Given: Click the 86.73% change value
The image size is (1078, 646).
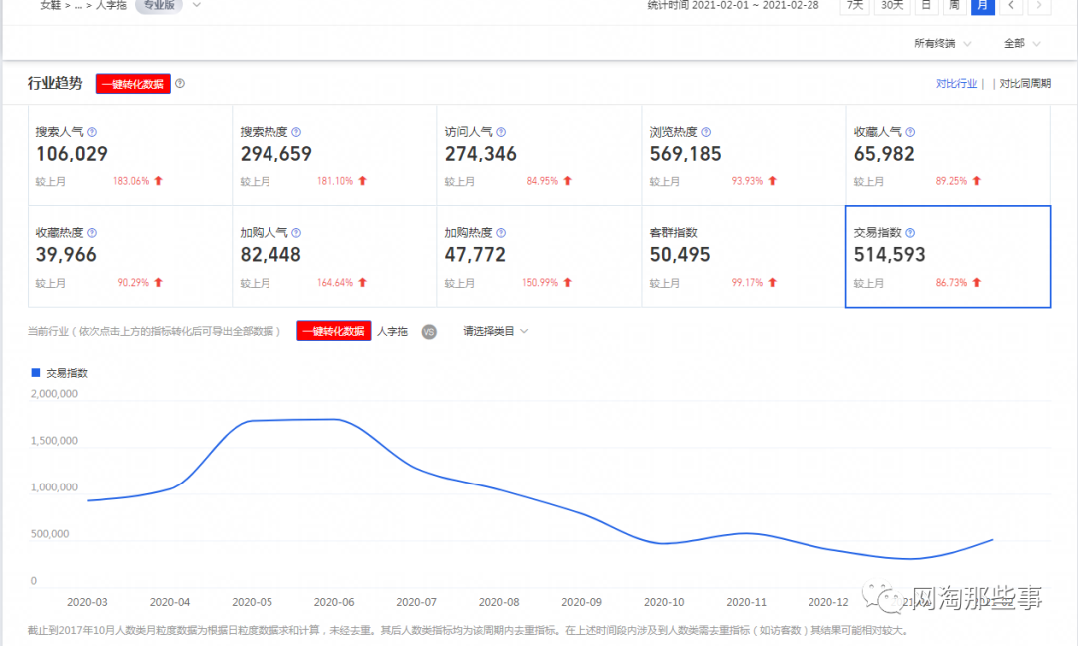Looking at the screenshot, I should [x=951, y=283].
